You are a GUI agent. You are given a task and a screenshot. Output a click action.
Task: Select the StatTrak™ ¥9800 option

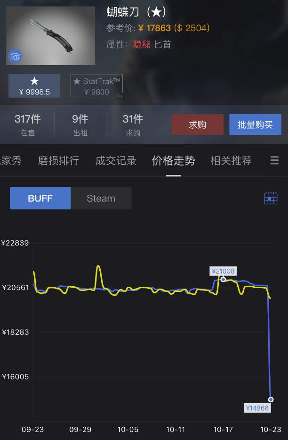(96, 86)
